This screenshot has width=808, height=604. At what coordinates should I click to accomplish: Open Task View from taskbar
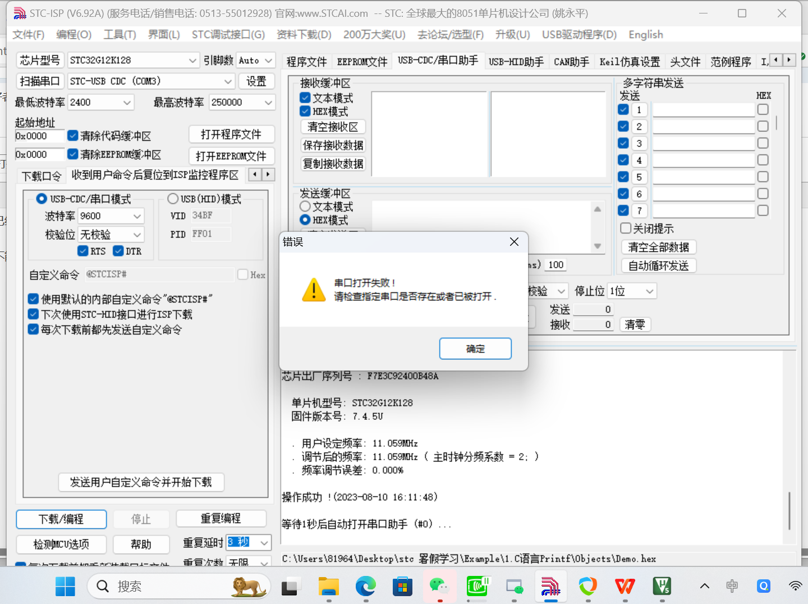(291, 587)
